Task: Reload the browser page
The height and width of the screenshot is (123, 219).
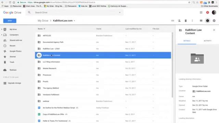Action: tap(10, 2)
